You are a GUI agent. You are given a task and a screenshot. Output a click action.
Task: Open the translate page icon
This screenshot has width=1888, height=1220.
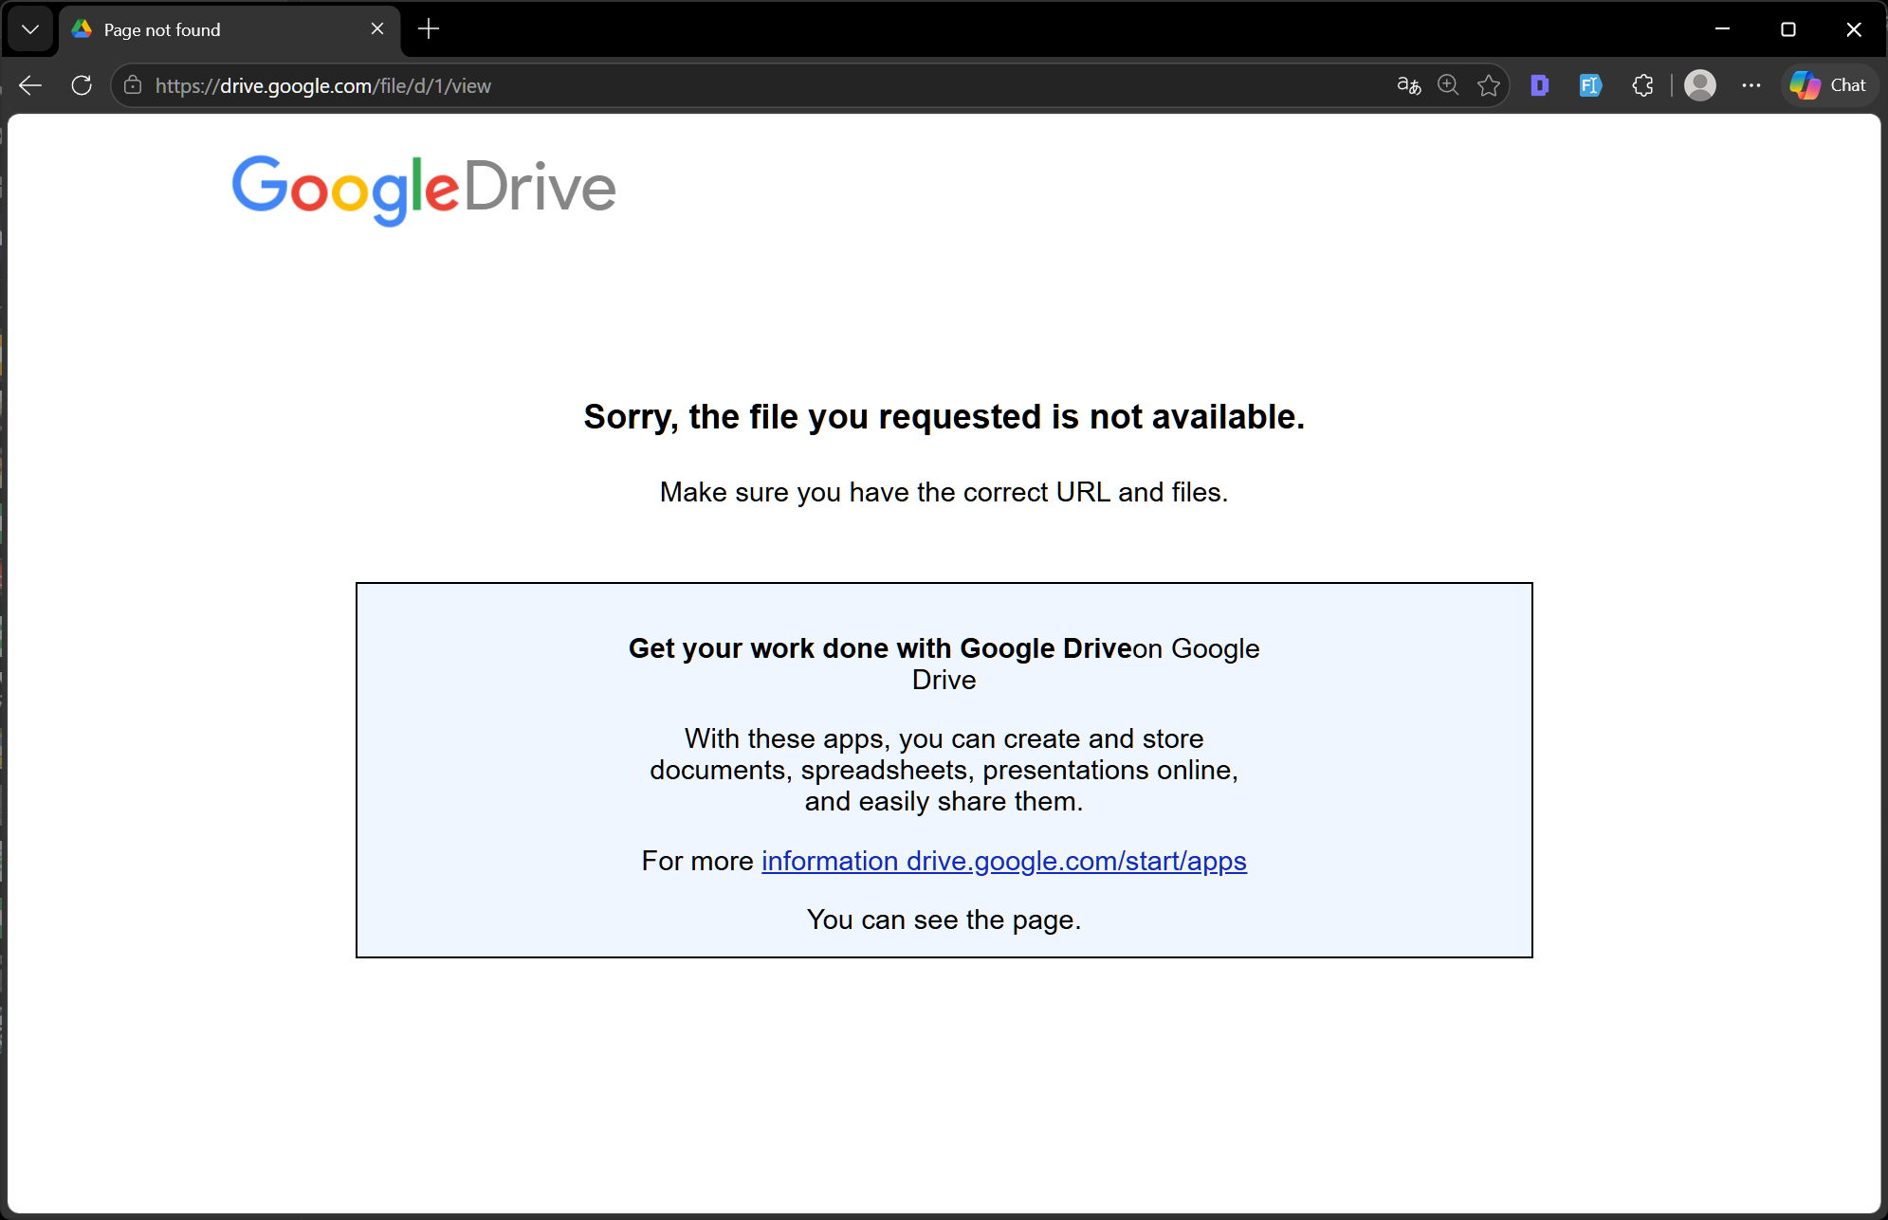(x=1409, y=85)
